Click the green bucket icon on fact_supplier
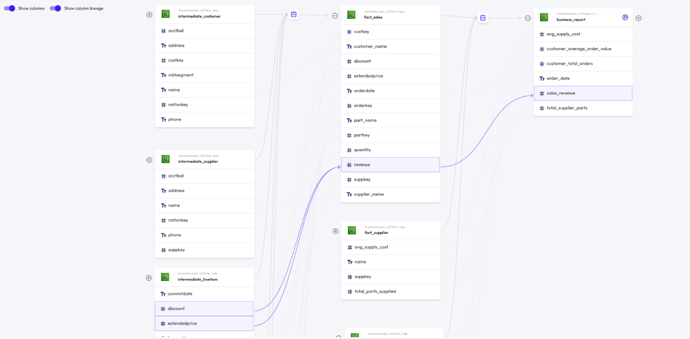690x339 pixels. pos(352,230)
